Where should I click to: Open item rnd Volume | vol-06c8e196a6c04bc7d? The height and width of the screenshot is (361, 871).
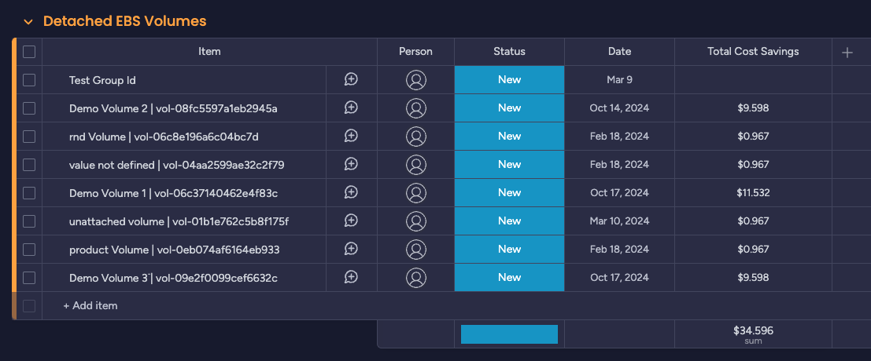coord(164,137)
